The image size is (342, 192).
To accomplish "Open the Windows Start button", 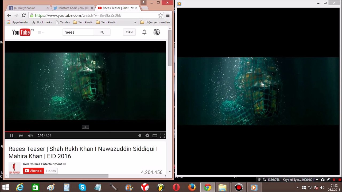I will coord(5,187).
